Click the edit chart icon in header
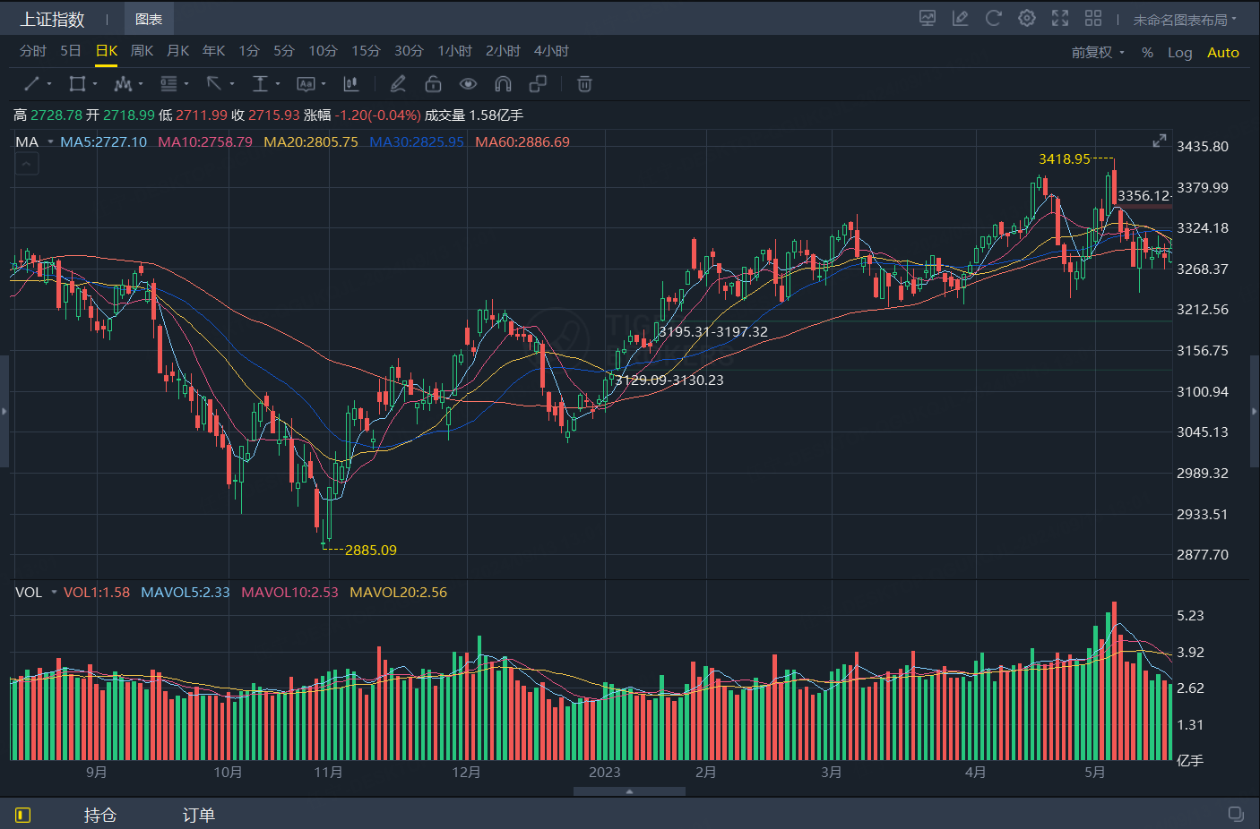This screenshot has height=829, width=1260. (961, 18)
